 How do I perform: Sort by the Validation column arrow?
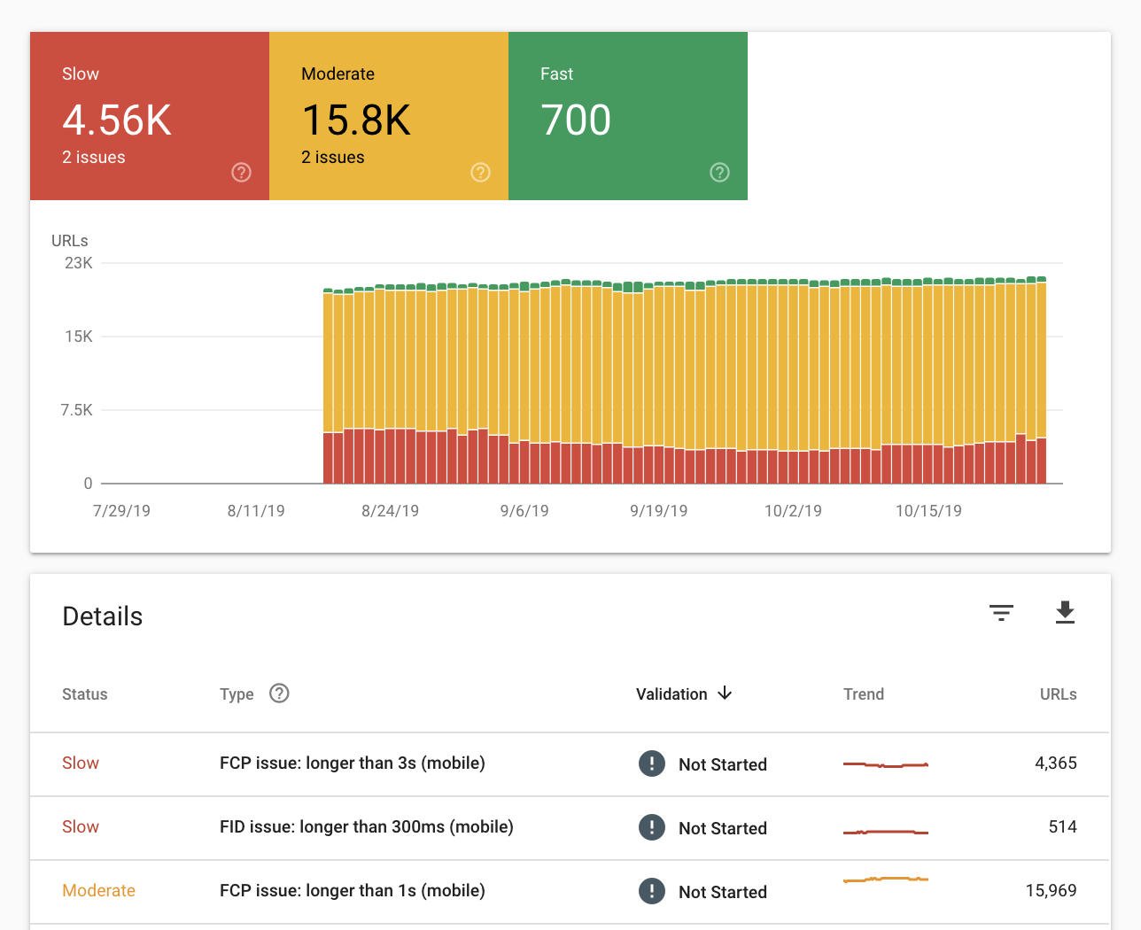click(x=725, y=694)
